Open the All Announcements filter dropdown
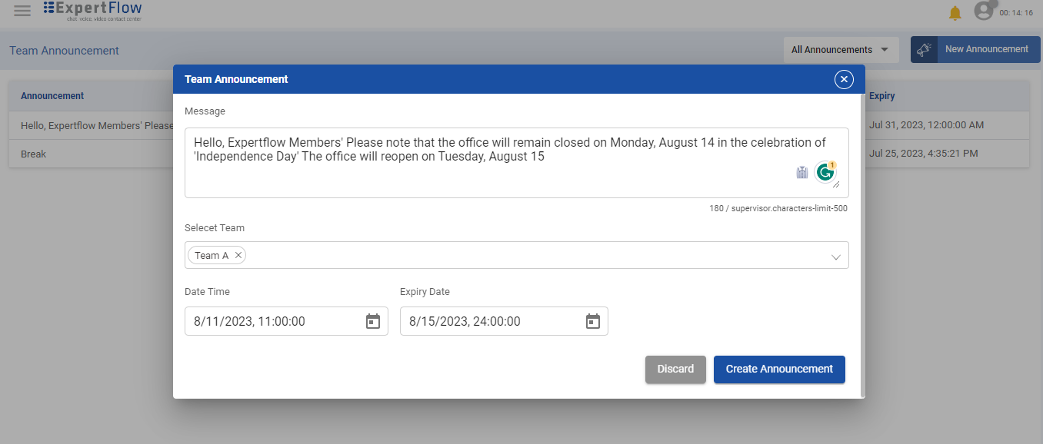 840,50
